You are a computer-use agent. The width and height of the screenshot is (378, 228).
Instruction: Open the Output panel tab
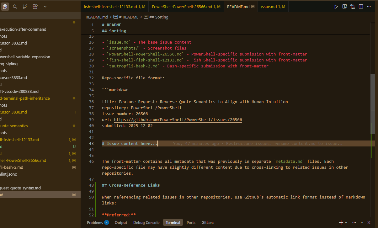coord(121,222)
